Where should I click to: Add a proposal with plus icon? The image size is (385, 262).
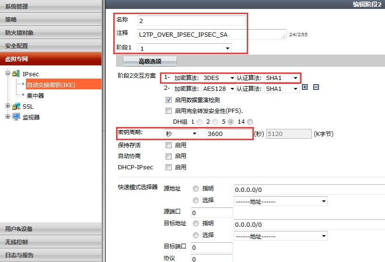305,87
